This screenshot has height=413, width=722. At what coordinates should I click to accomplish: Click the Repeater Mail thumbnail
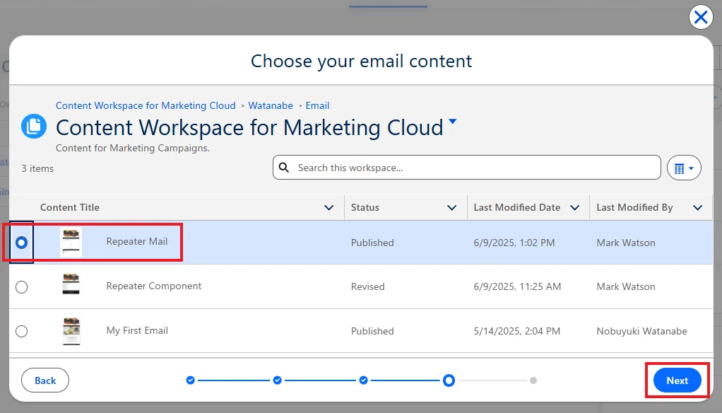(x=71, y=242)
